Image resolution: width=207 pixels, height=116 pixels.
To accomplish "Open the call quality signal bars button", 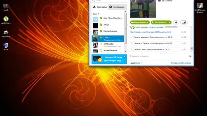I will coord(184,23).
